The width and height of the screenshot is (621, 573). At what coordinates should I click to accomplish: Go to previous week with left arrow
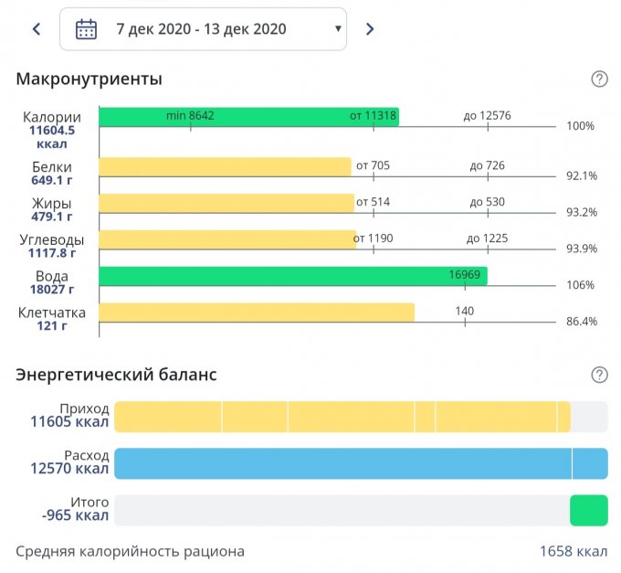click(37, 29)
